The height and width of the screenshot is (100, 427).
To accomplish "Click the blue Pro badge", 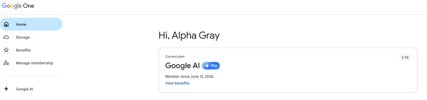I will pos(211,66).
